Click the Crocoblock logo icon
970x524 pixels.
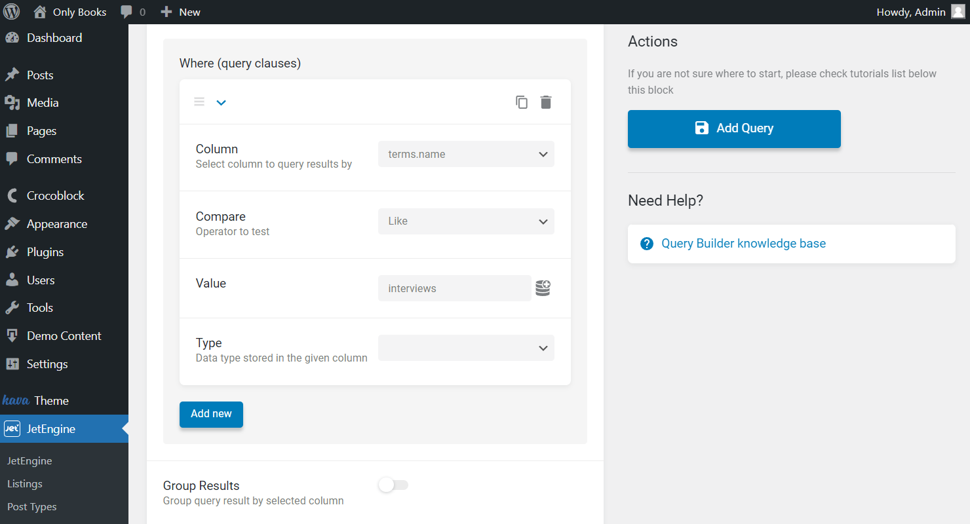[x=12, y=196]
